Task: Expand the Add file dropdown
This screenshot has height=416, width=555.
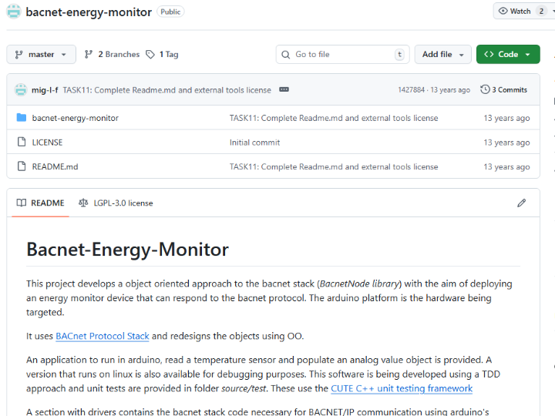Action: pos(443,55)
